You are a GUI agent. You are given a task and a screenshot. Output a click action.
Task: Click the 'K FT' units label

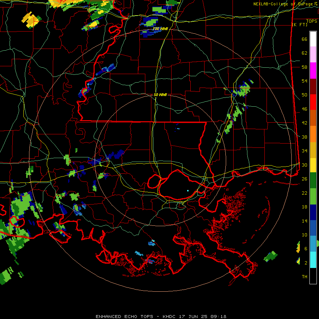[300, 24]
